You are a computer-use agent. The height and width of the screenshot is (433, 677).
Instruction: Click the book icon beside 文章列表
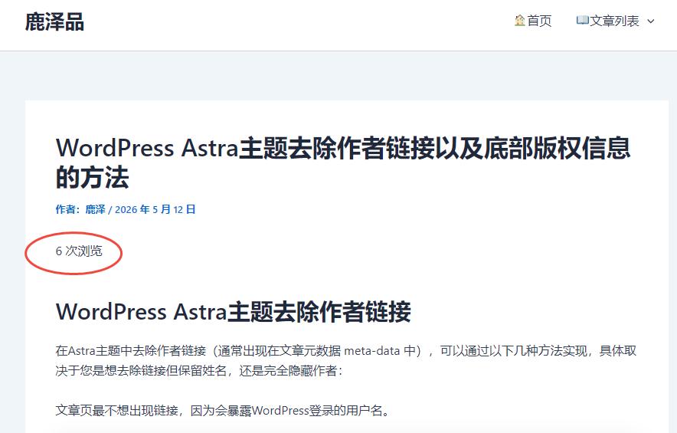tap(583, 20)
